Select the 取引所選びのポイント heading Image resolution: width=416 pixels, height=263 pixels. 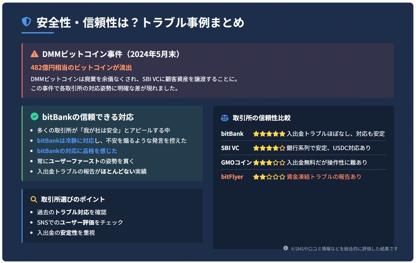click(x=73, y=199)
